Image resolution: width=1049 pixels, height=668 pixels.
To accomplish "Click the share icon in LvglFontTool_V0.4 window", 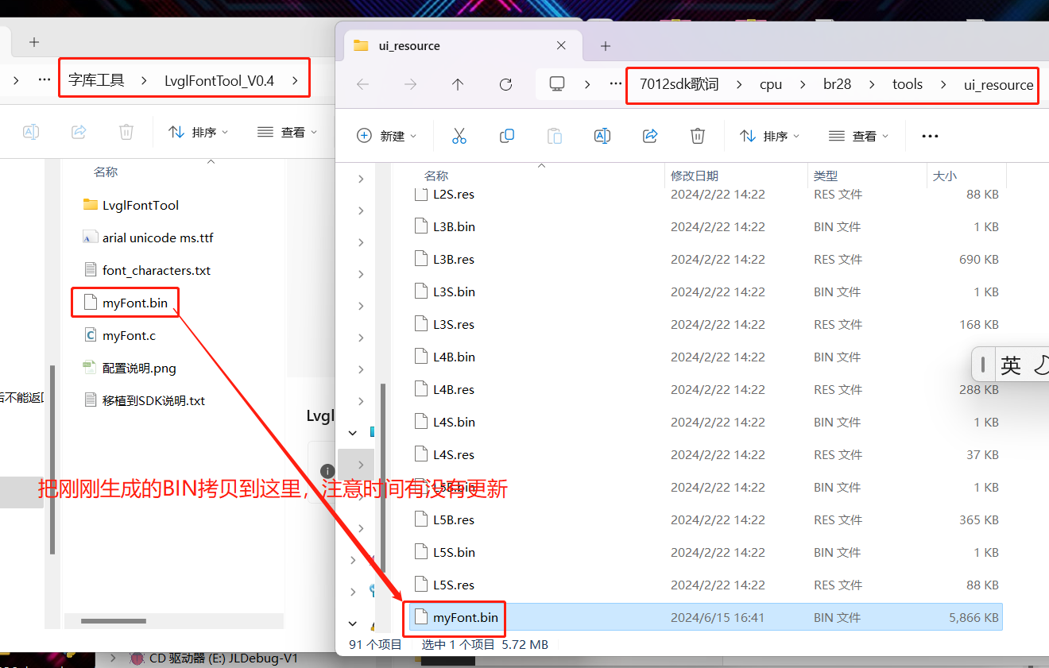I will click(79, 132).
